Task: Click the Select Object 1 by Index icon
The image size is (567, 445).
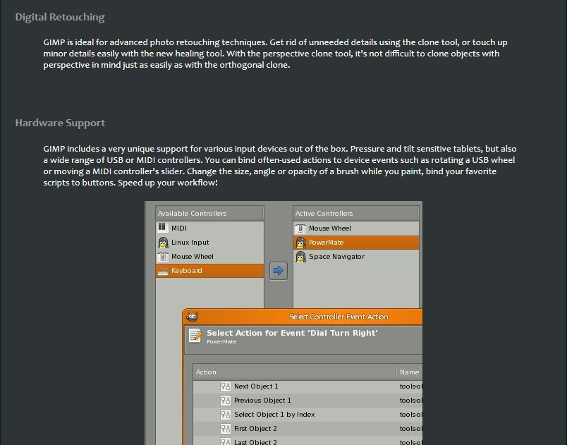Action: [225, 415]
